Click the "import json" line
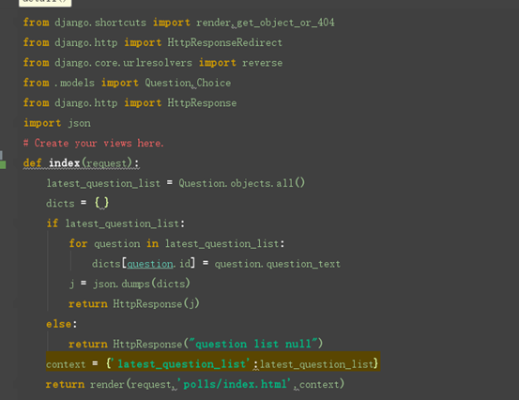The width and height of the screenshot is (519, 400). pyautogui.click(x=57, y=123)
